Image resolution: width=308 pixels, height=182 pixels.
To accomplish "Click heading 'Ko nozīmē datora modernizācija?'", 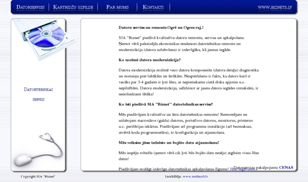I will (150, 60).
